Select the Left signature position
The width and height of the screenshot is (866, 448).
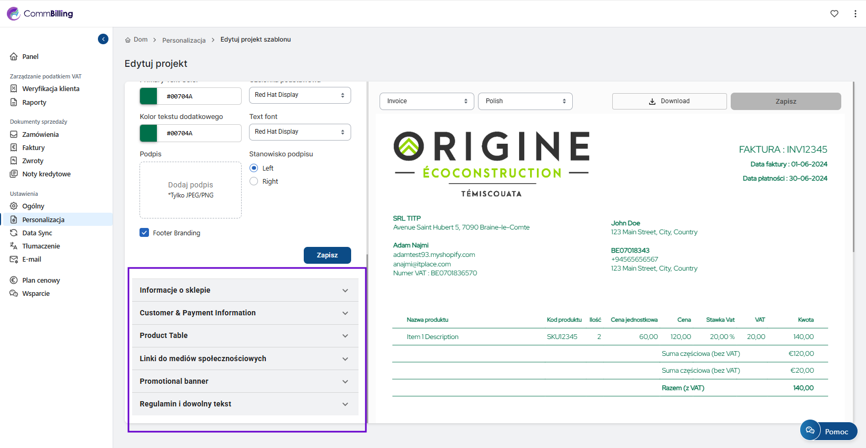coord(254,168)
